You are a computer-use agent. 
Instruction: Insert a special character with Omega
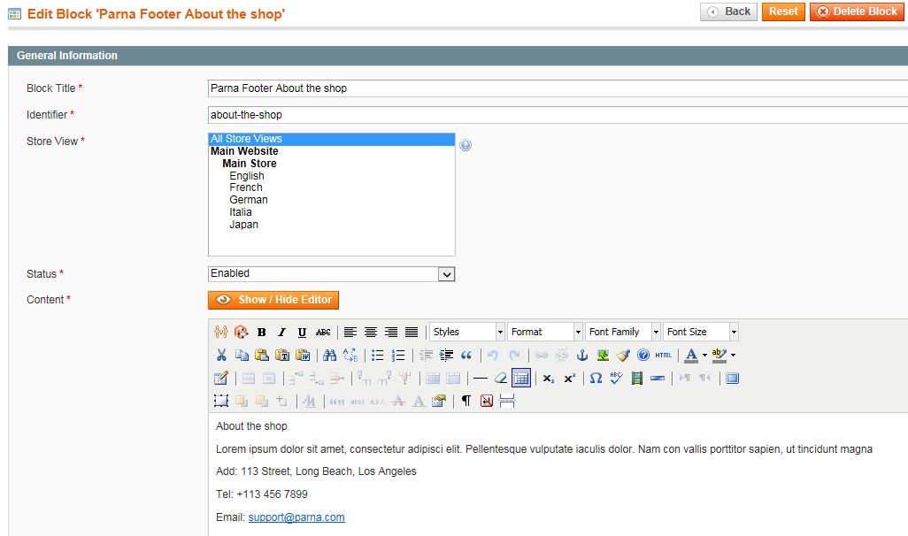pos(596,378)
